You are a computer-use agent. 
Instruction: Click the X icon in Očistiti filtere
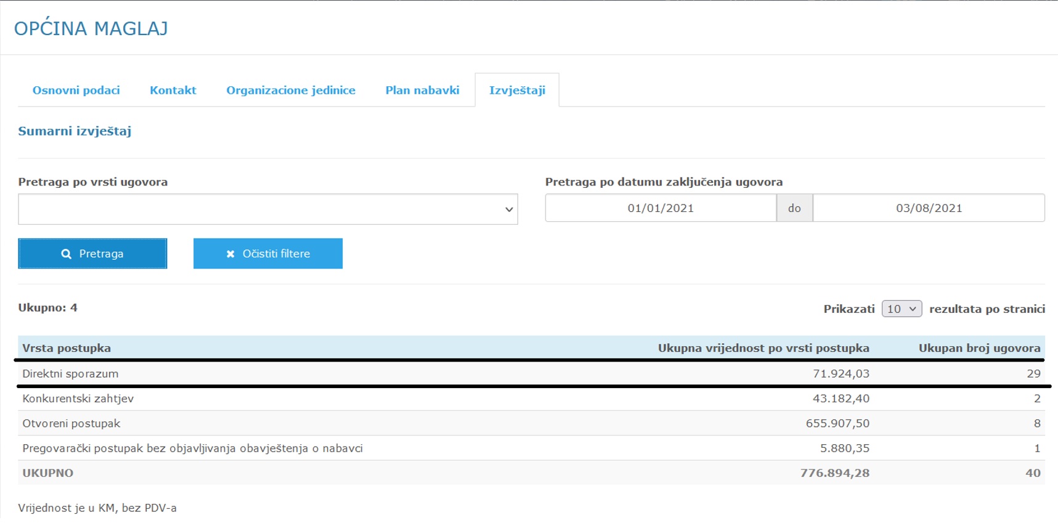point(230,254)
